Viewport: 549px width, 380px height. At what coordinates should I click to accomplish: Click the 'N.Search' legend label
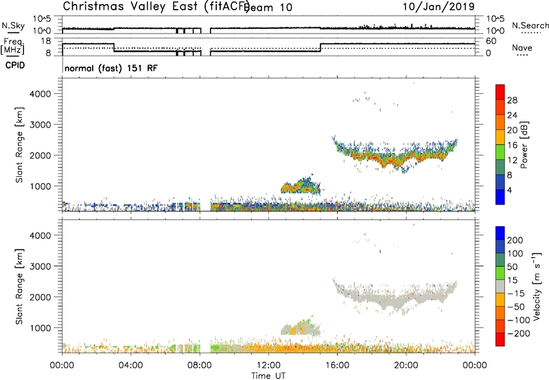point(530,25)
